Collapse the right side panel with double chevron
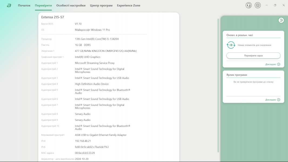The width and height of the screenshot is (288, 162). click(281, 20)
